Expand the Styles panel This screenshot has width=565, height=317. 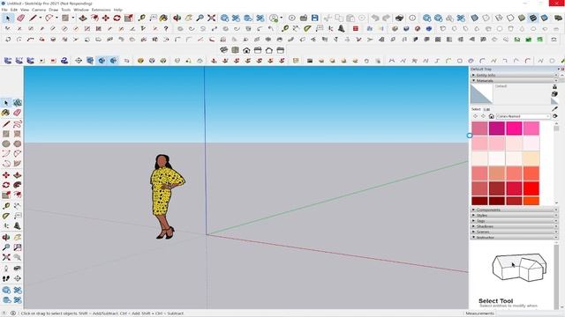514,215
